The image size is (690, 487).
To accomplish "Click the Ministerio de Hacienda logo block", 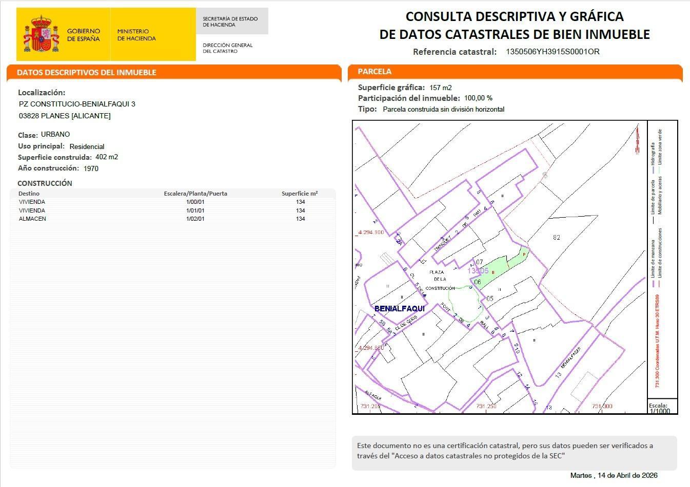I will pyautogui.click(x=136, y=35).
